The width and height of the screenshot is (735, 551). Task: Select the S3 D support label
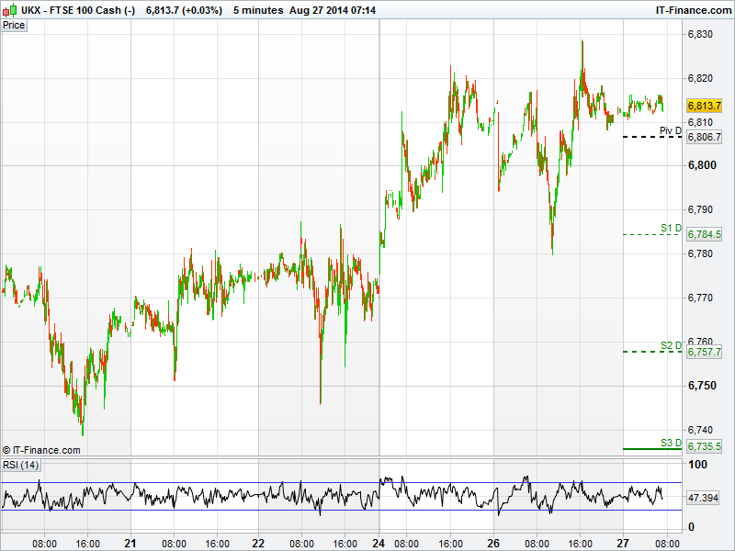pyautogui.click(x=671, y=443)
